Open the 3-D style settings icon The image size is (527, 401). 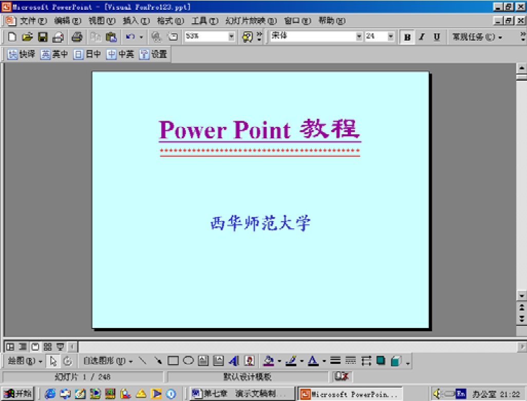396,361
